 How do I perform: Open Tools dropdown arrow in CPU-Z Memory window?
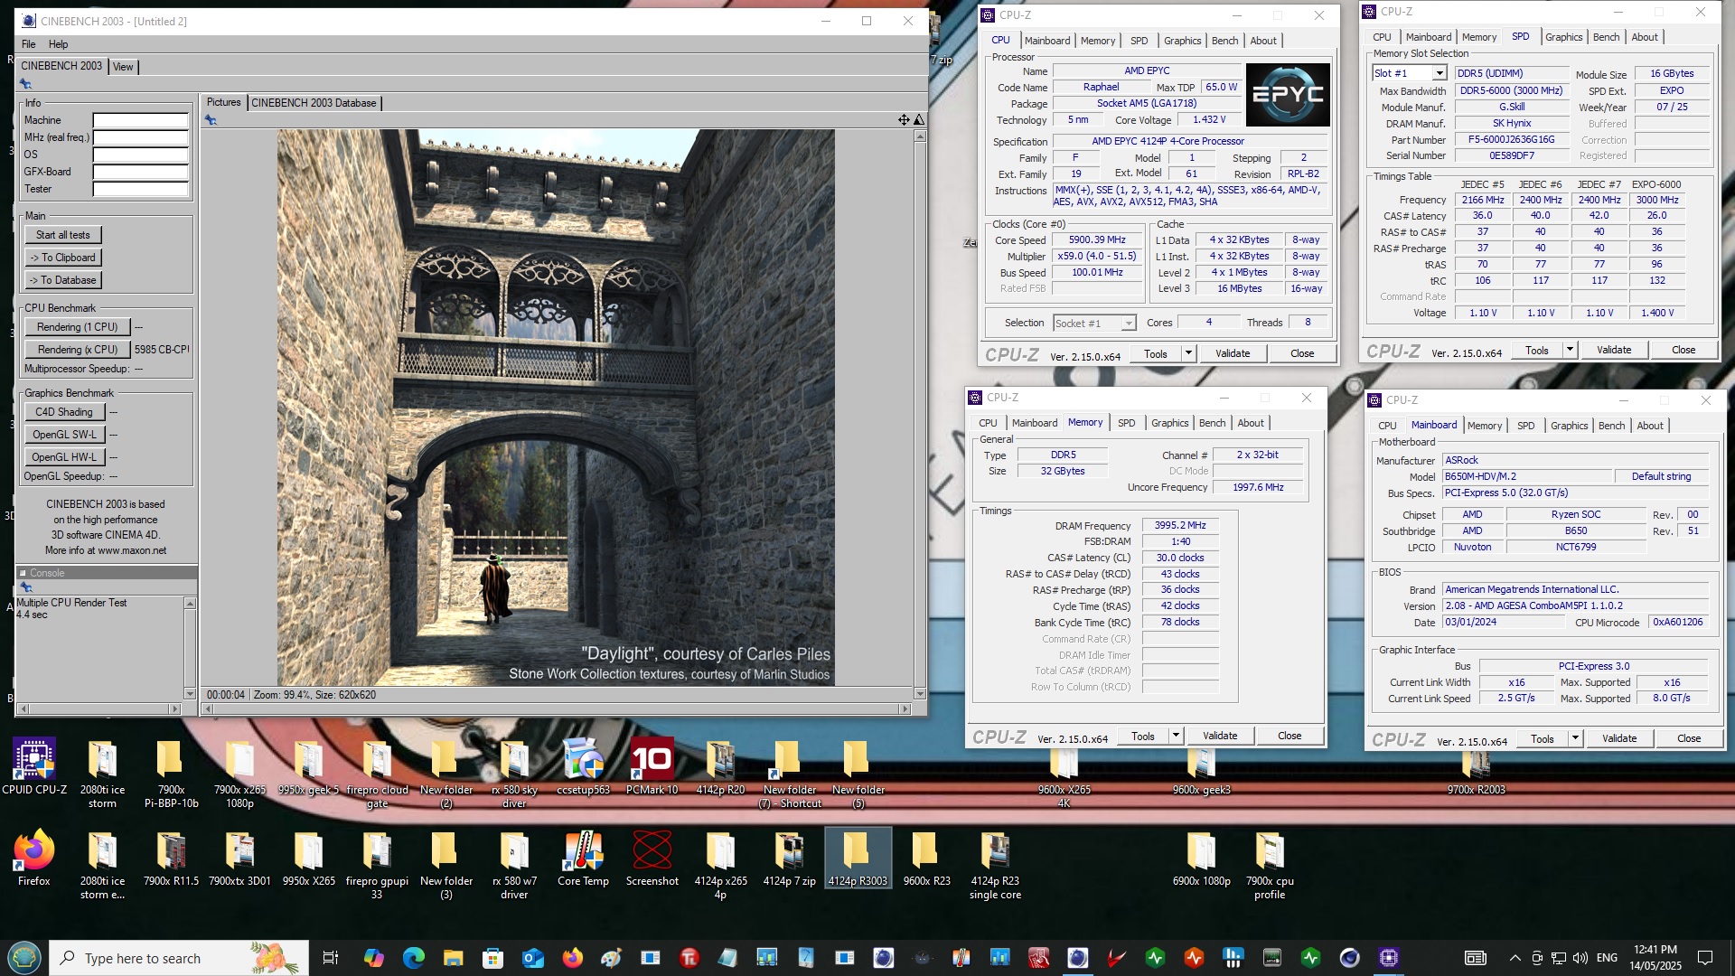[1176, 736]
